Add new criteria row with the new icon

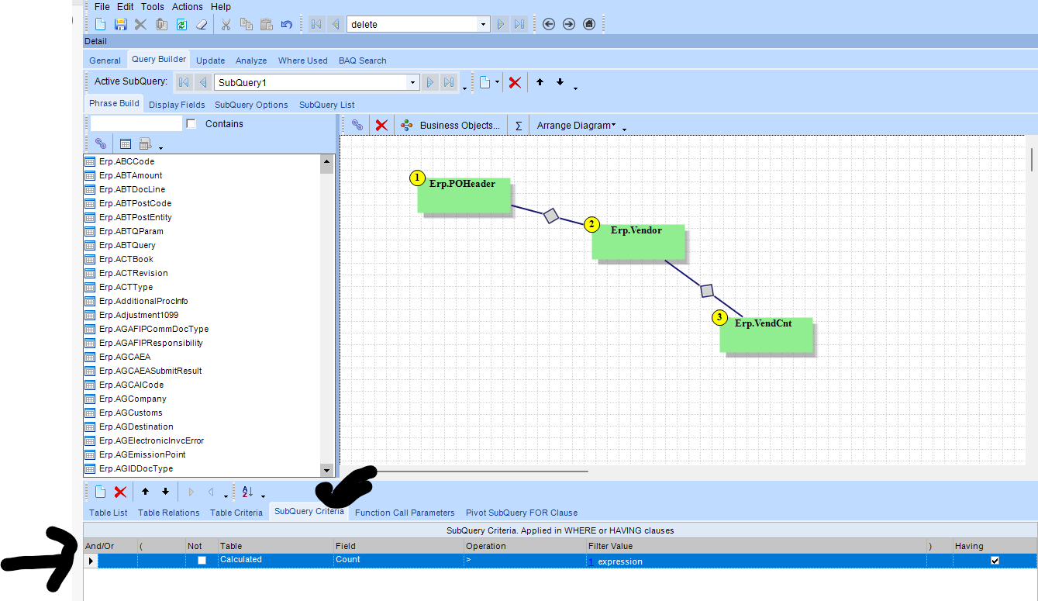pyautogui.click(x=101, y=492)
